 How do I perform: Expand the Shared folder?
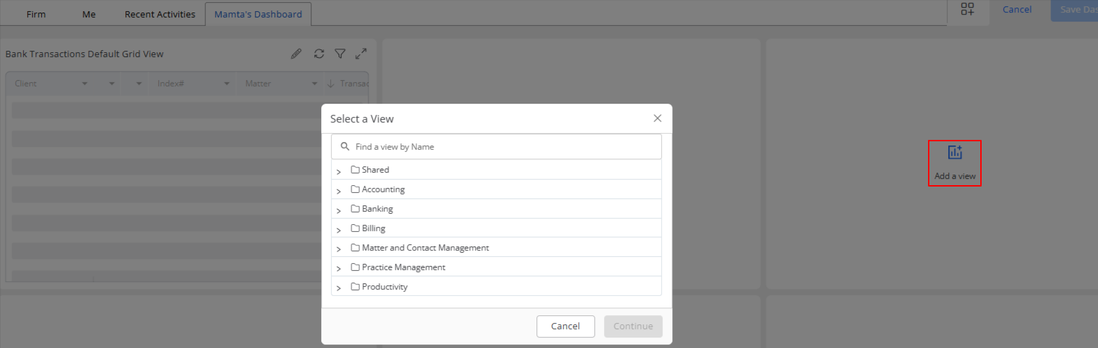click(339, 171)
